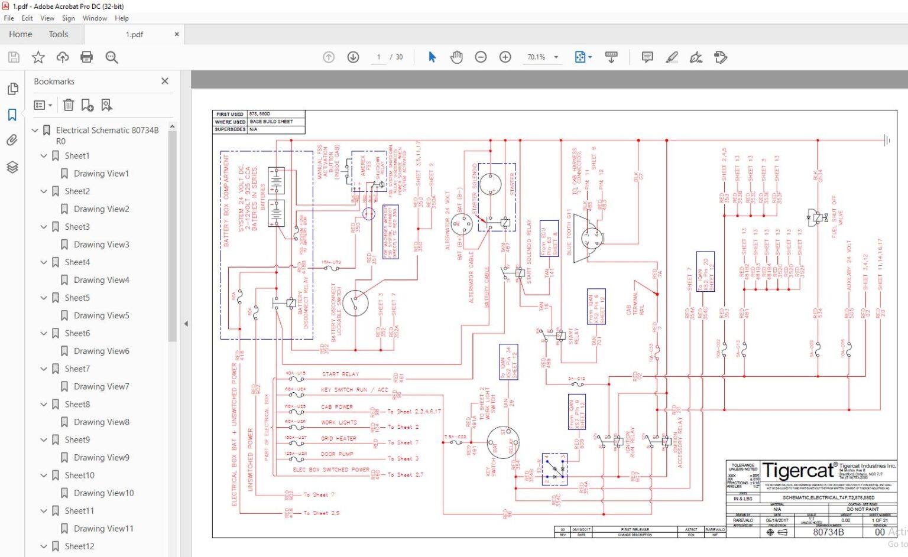Upload file to cloud icon
Viewport: 908px width, 557px height.
tap(63, 57)
